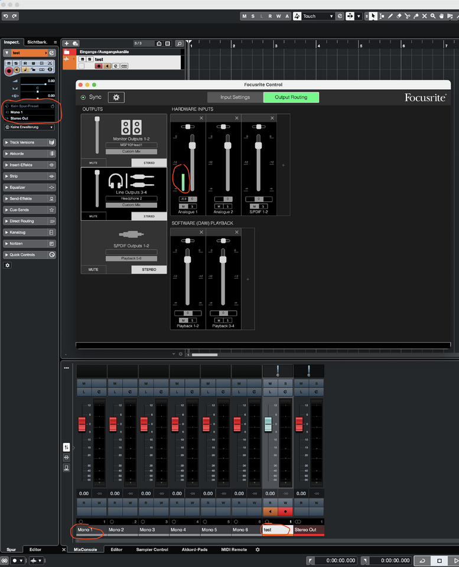Toggle Mute on test track in track list
The height and width of the screenshot is (567, 459).
coord(83,59)
